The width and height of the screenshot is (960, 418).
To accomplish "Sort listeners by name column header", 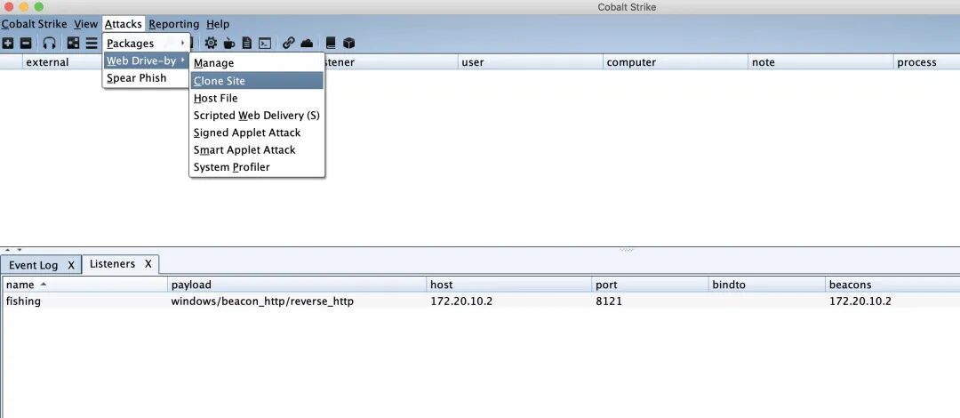I will (x=85, y=285).
